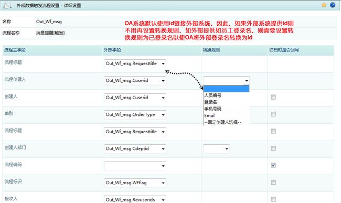Pick the --固定创建人选择-- option
The image size is (341, 203).
[226, 122]
